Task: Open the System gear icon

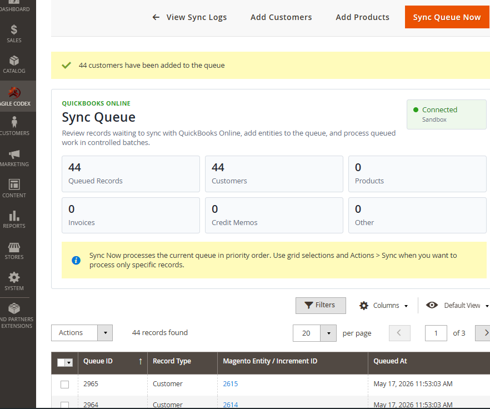Action: [14, 277]
